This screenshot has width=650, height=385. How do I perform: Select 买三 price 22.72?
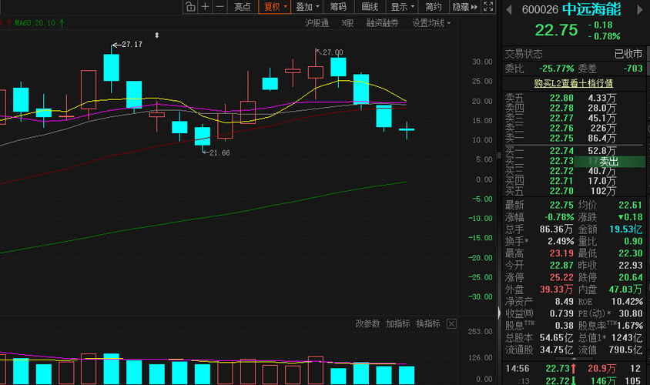561,171
